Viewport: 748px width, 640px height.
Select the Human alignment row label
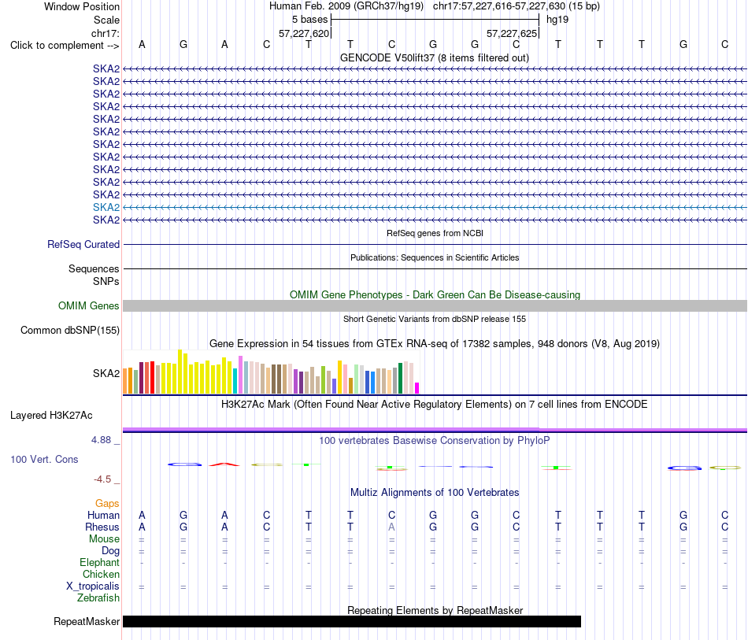click(103, 515)
